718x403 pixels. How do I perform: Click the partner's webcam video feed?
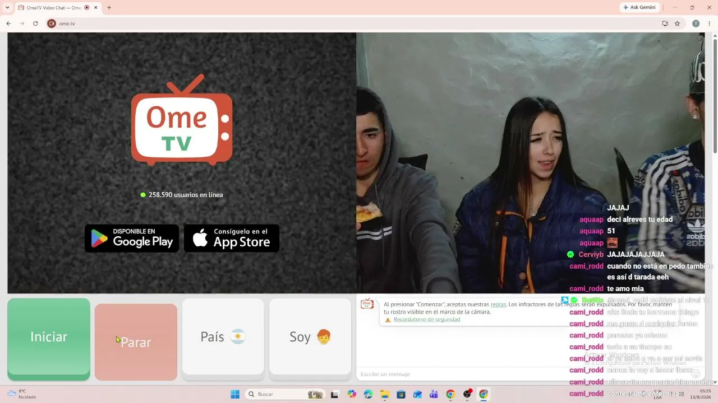coord(530,162)
